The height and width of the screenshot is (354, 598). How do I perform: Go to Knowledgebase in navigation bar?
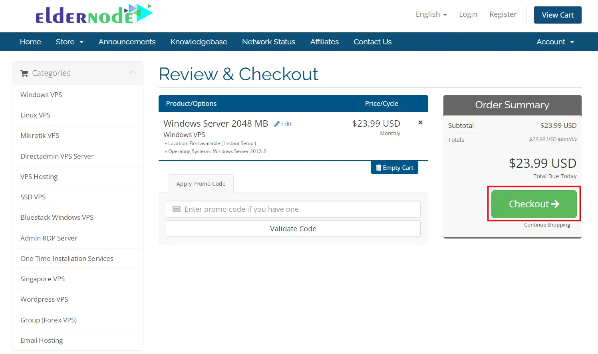[x=199, y=42]
